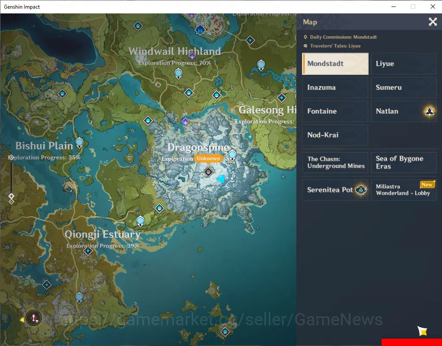The width and height of the screenshot is (442, 346).
Task: Go to the Serenitea Pot
Action: click(x=335, y=190)
